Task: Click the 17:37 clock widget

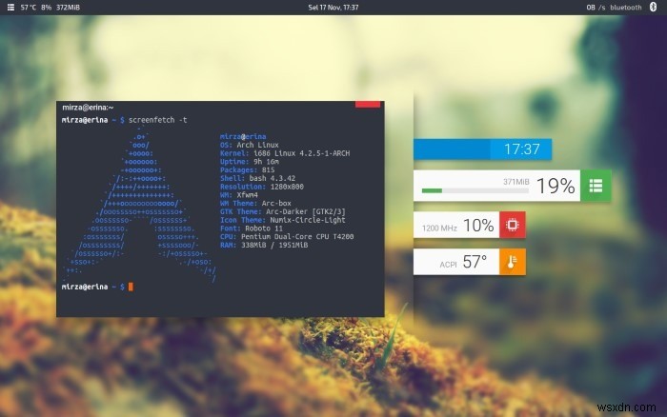Action: [482, 149]
